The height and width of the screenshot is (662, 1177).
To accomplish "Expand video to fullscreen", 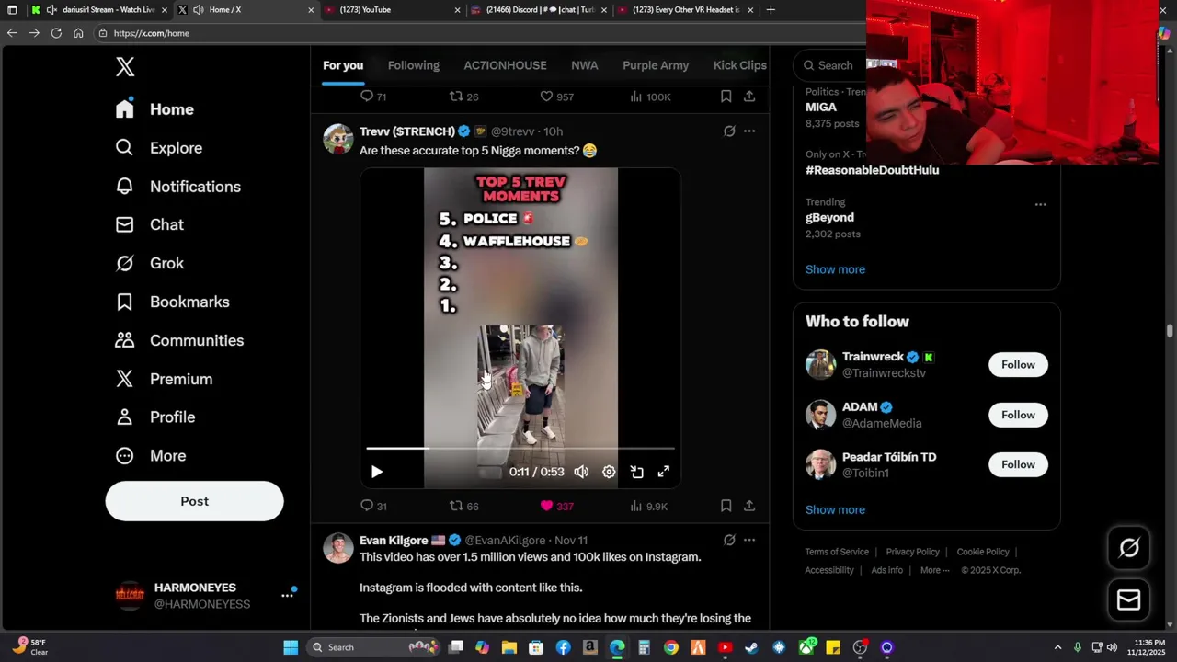I will tap(664, 472).
